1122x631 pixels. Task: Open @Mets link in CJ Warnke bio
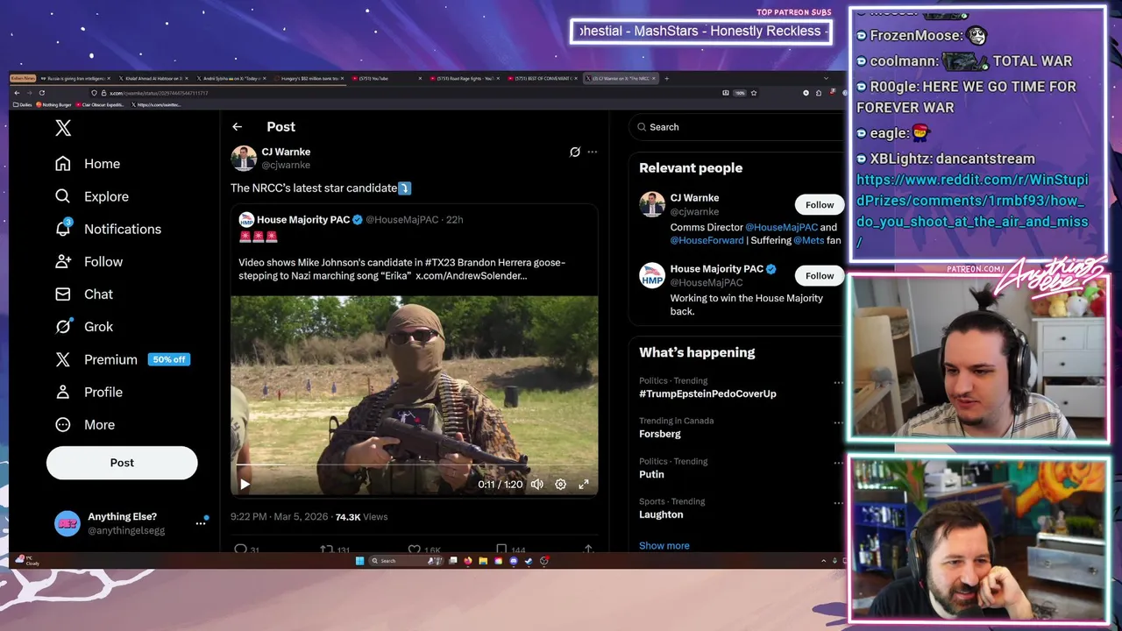(808, 240)
